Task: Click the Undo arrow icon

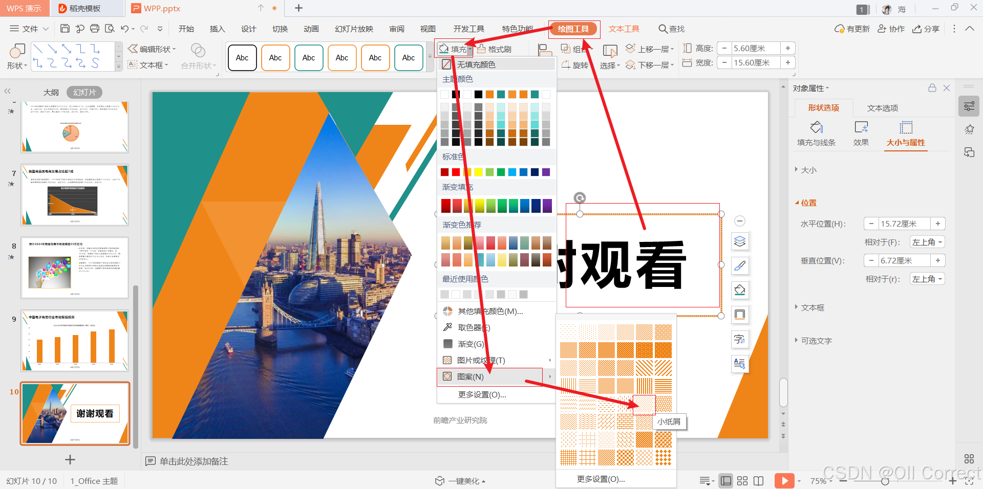Action: pyautogui.click(x=125, y=29)
